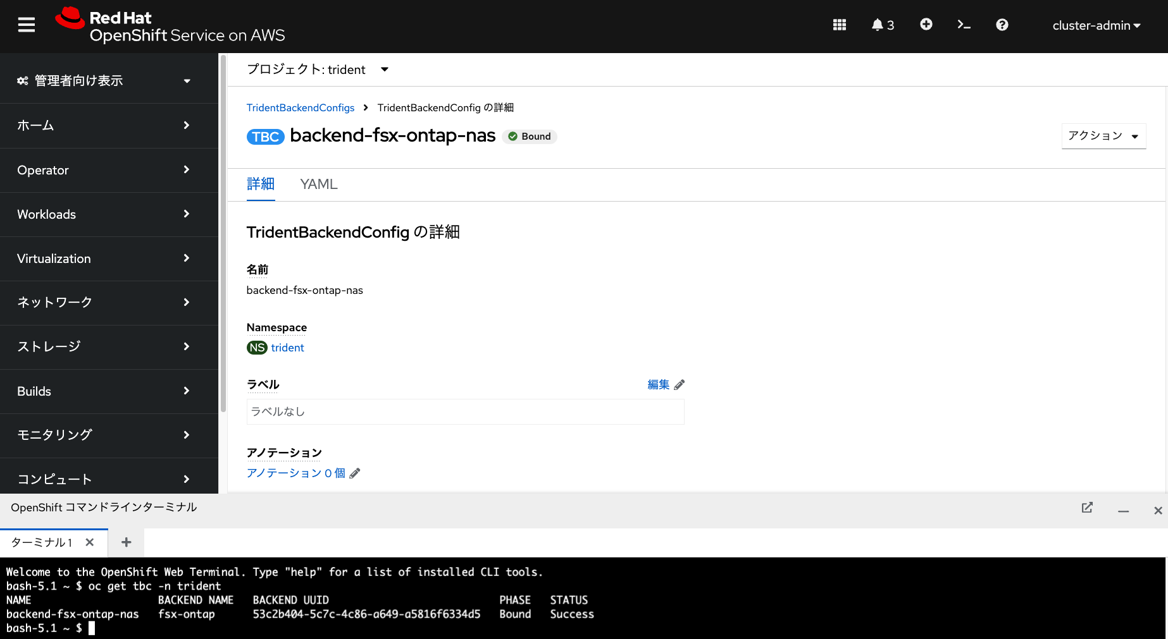Expand the Workloads navigation section
Viewport: 1168px width, 639px height.
tap(109, 214)
